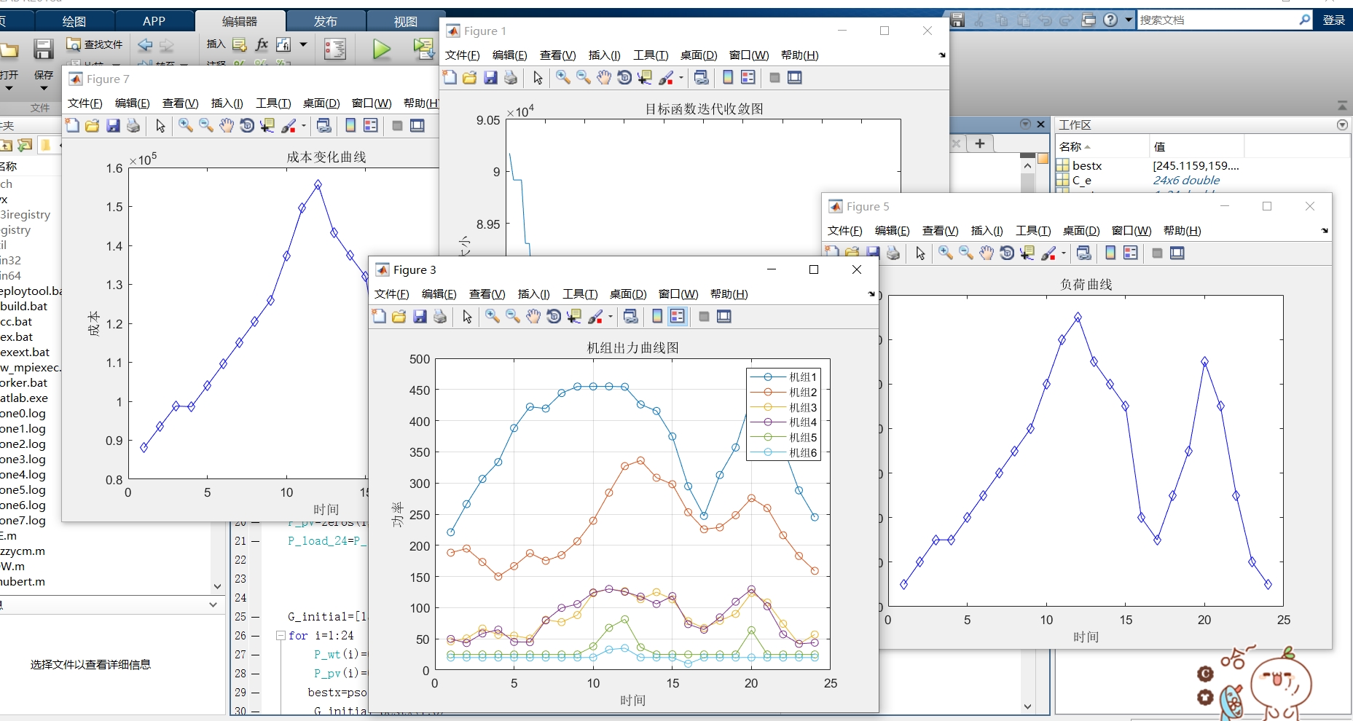1353x721 pixels.
Task: Toggle Pan tool in Figure 7 toolbar
Action: (227, 125)
